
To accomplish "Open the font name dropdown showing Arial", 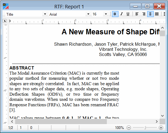I will click(x=88, y=14).
